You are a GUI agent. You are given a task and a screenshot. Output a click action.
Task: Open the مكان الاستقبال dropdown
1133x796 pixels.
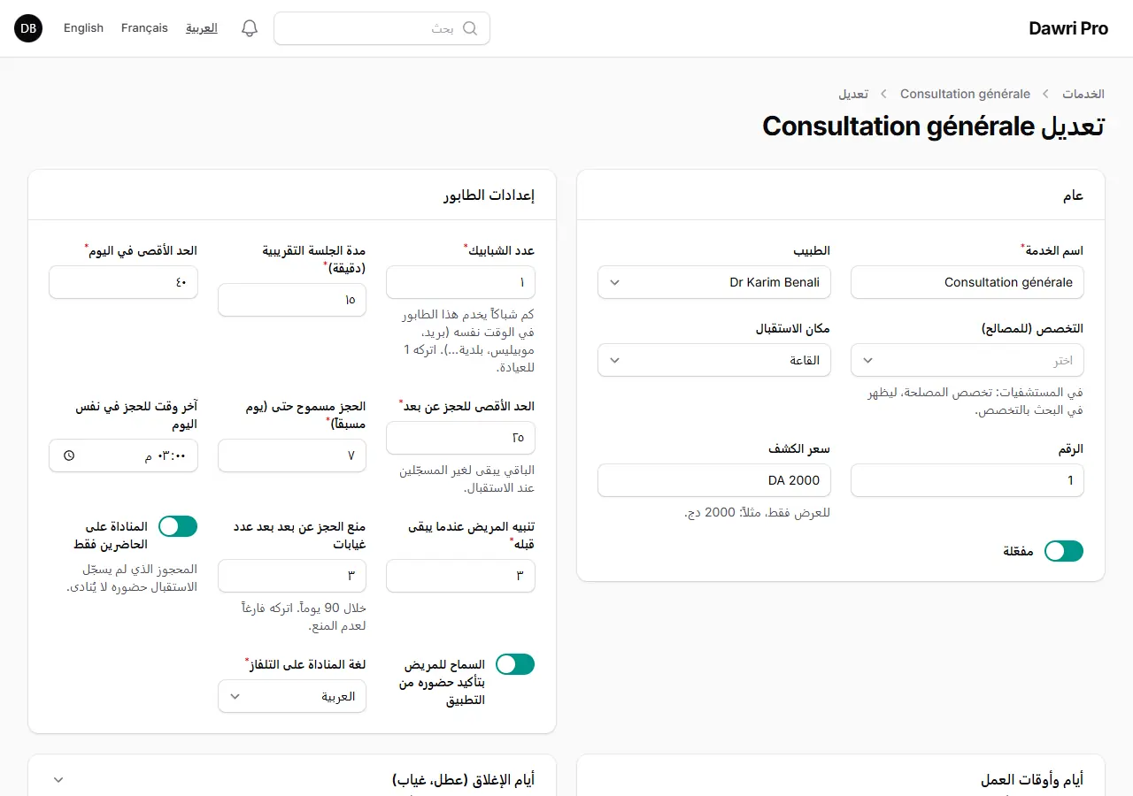coord(714,360)
